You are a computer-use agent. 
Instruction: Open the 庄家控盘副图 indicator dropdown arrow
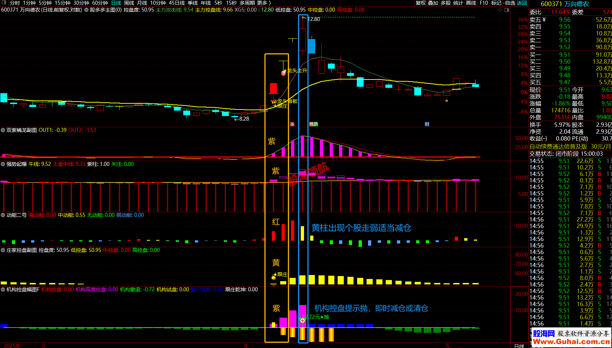(3, 250)
